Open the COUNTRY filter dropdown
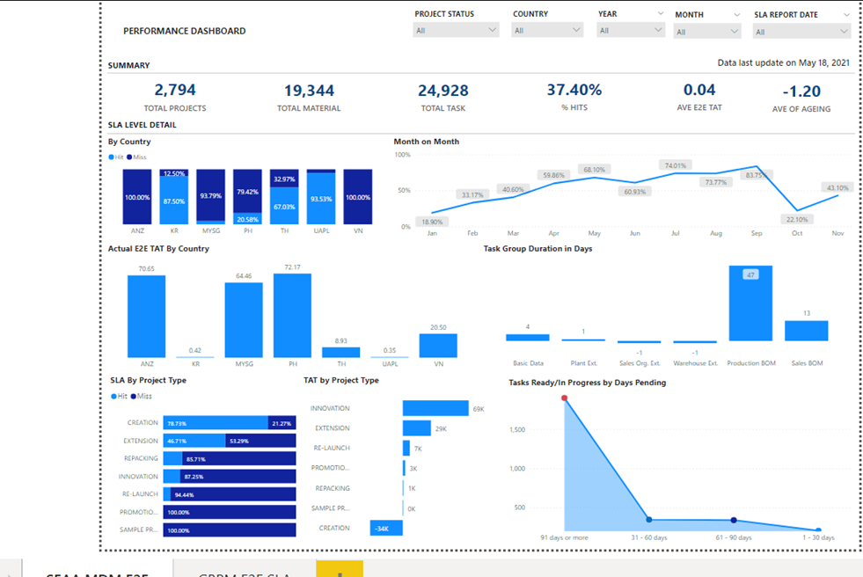Viewport: 863px width, 577px height. 547,30
